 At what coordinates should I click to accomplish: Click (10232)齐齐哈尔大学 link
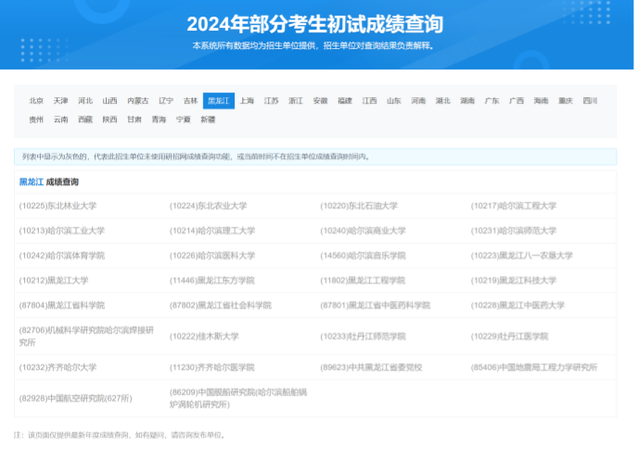[57, 367]
